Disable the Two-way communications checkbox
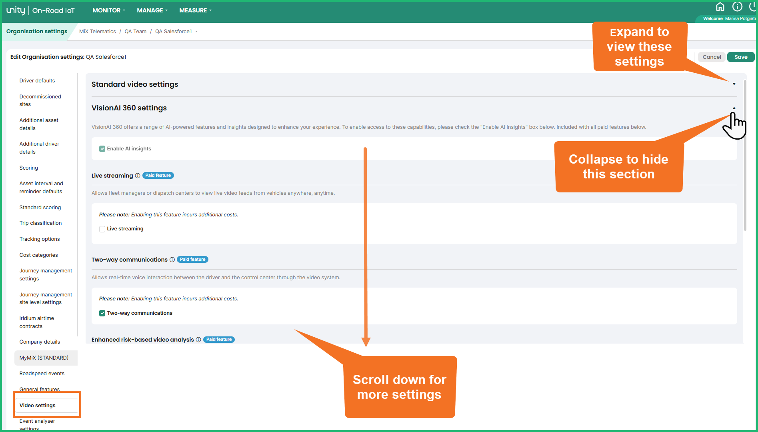 click(x=102, y=313)
